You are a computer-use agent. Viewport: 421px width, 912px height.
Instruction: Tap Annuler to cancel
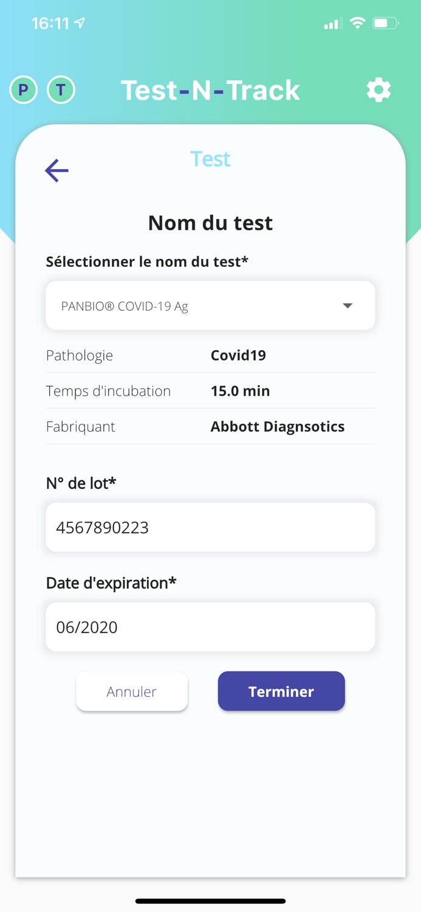tap(131, 691)
